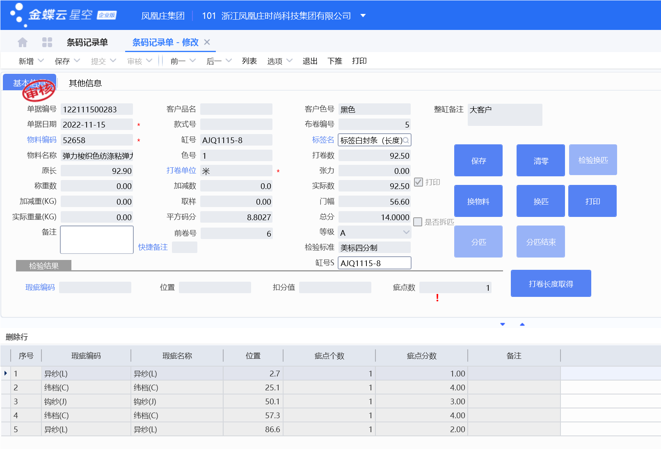Select the 检验结果 section tab
The height and width of the screenshot is (449, 661).
(x=43, y=266)
